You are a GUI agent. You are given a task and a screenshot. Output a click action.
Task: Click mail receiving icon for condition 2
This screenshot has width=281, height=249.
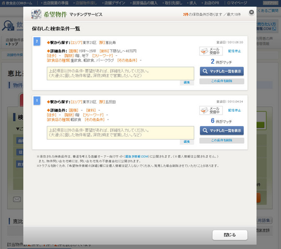coord(211,51)
